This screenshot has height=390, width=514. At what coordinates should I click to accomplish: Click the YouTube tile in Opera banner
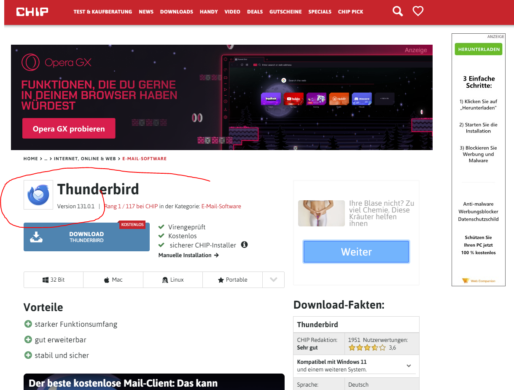coord(294,99)
